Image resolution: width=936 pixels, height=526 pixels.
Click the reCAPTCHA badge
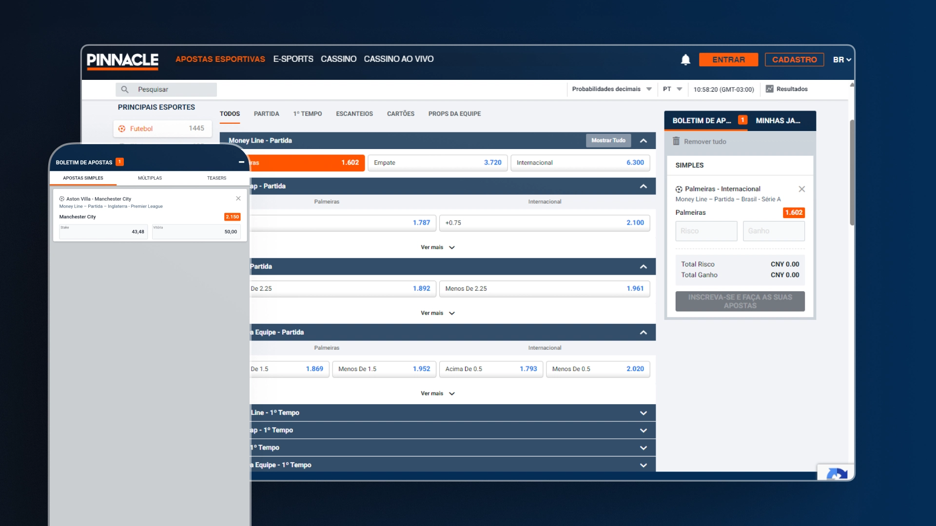[x=836, y=472]
